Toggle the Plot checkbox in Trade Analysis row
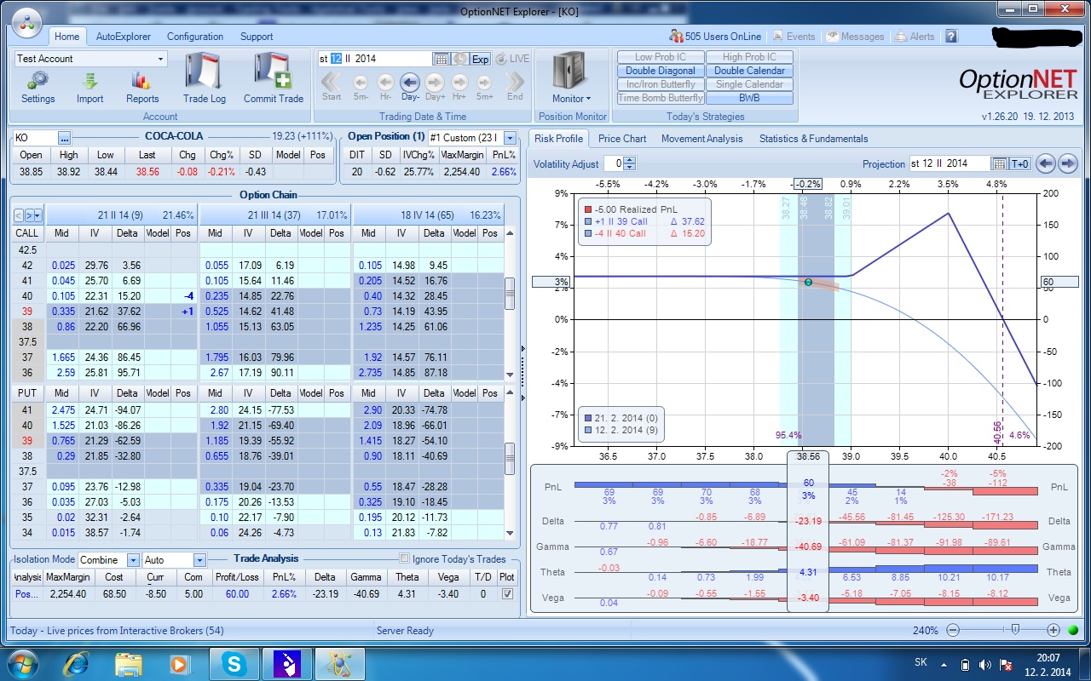Viewport: 1091px width, 681px height. tap(508, 594)
